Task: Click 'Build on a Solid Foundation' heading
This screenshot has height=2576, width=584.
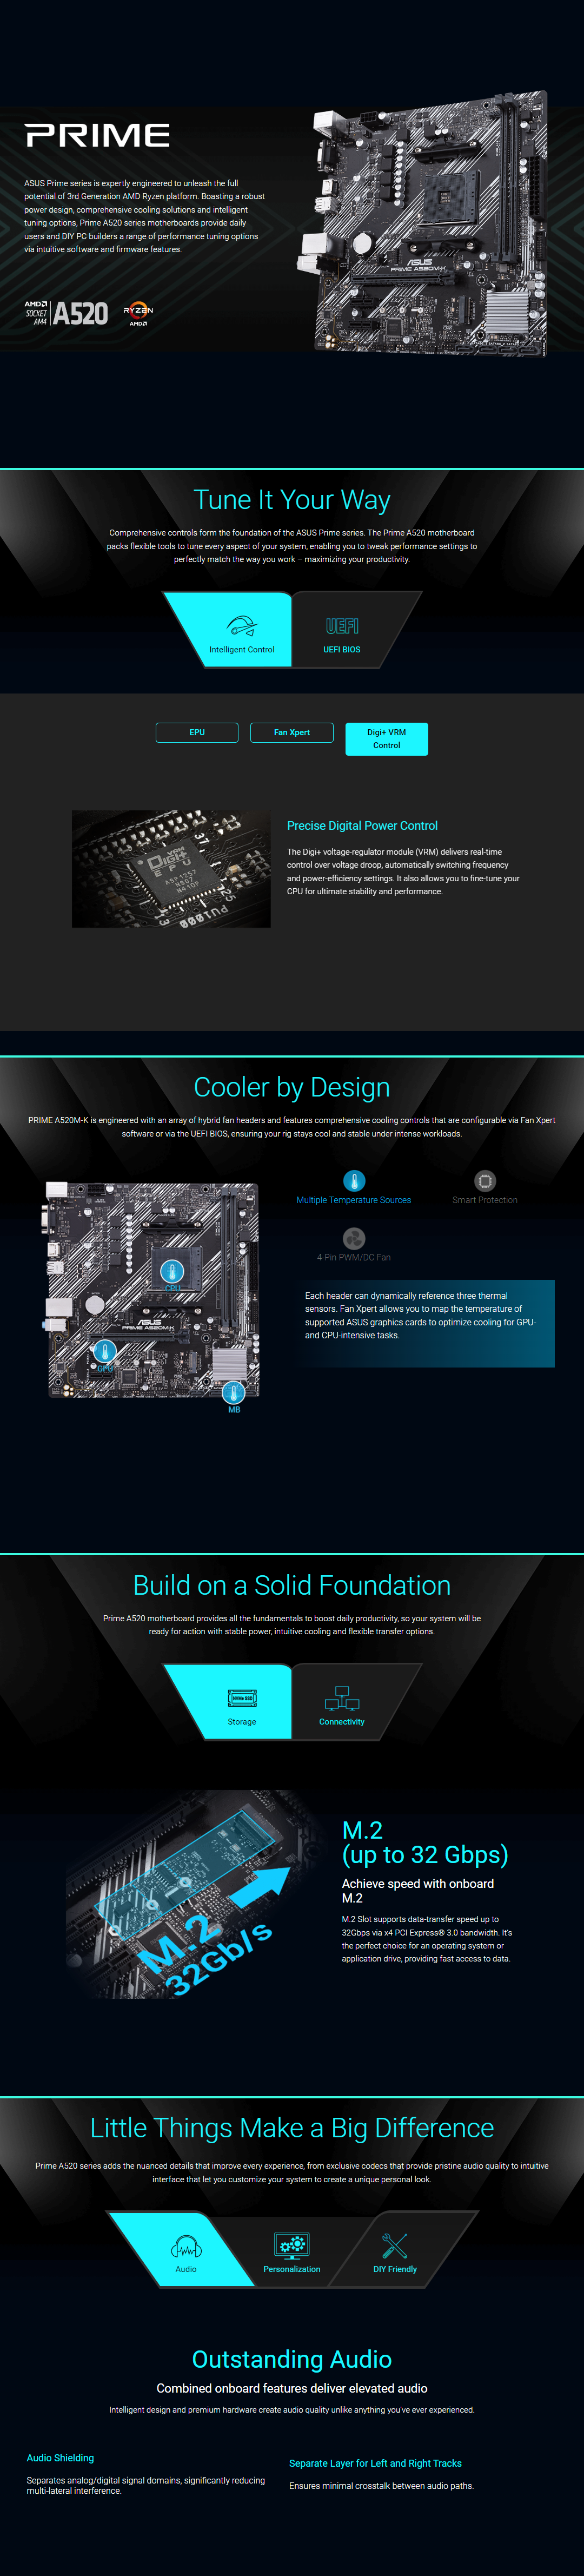Action: (x=292, y=1585)
